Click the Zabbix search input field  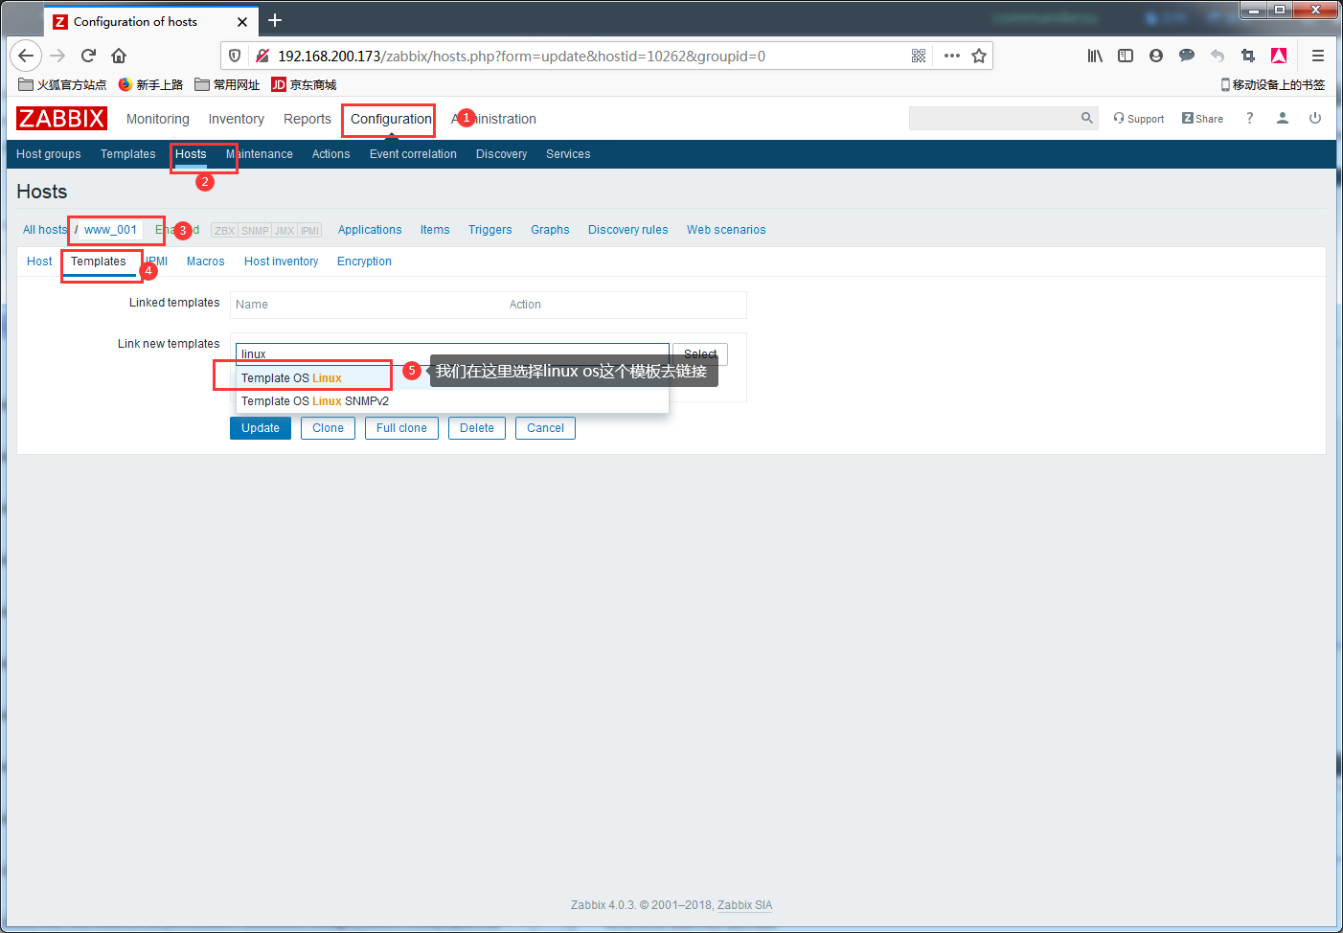[x=993, y=118]
